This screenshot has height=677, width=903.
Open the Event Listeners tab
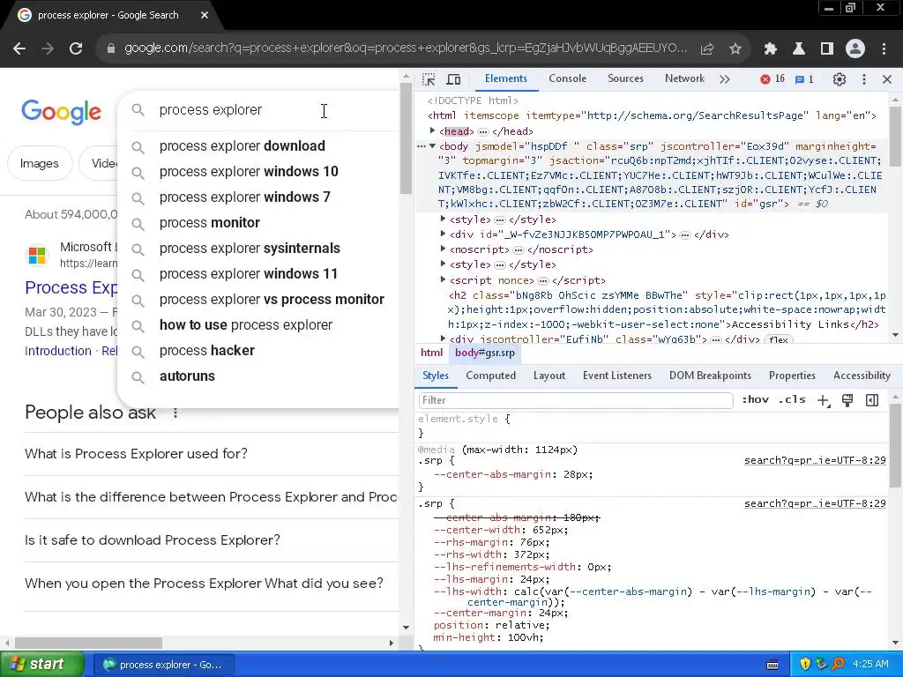point(616,376)
